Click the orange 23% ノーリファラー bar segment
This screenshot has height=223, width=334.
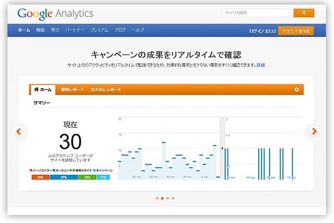40,177
